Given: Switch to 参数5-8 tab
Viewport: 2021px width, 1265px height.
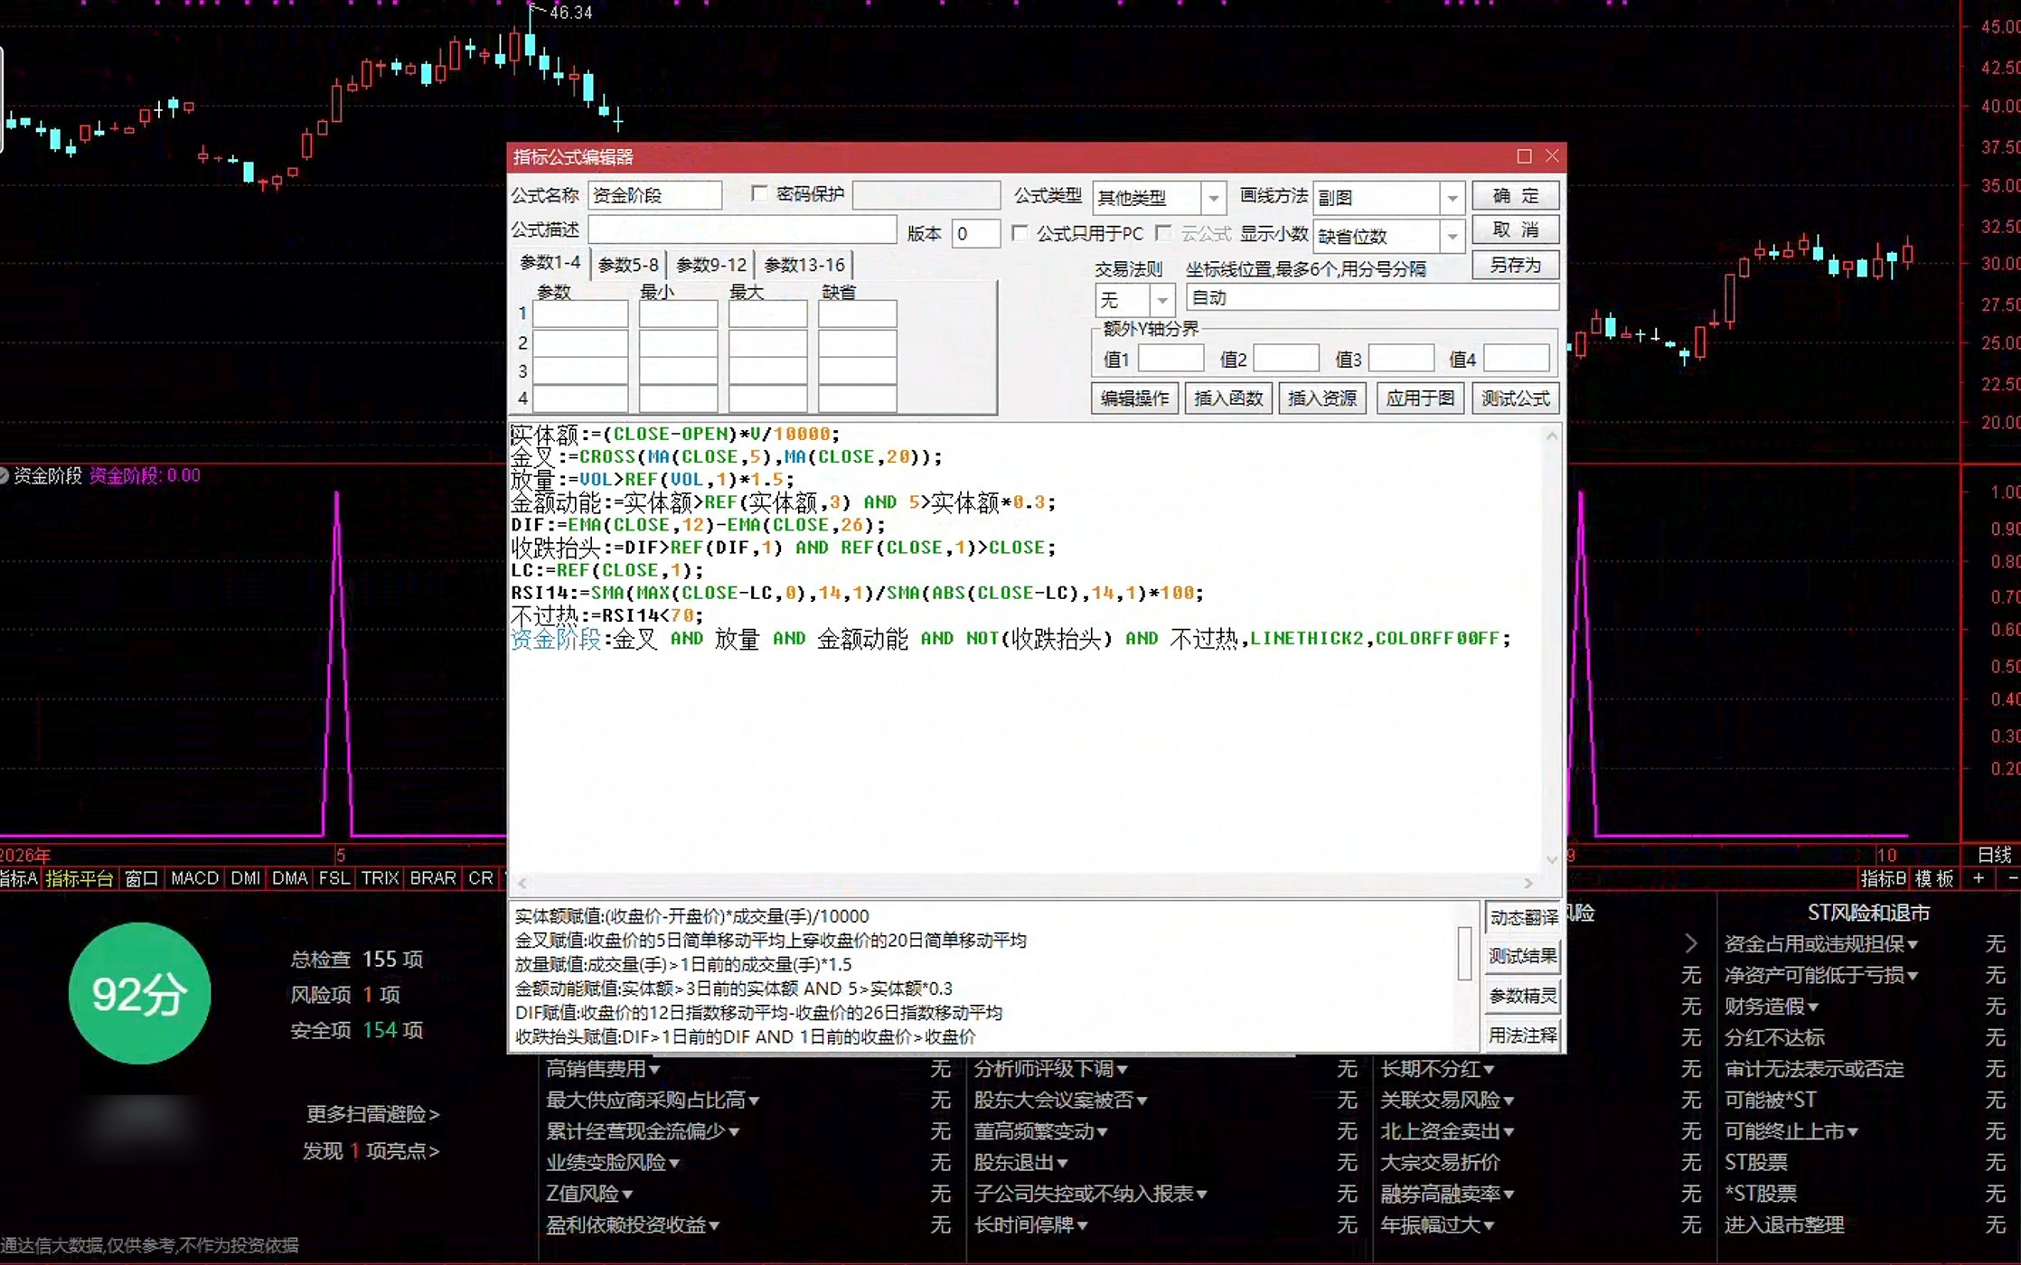Looking at the screenshot, I should (628, 265).
